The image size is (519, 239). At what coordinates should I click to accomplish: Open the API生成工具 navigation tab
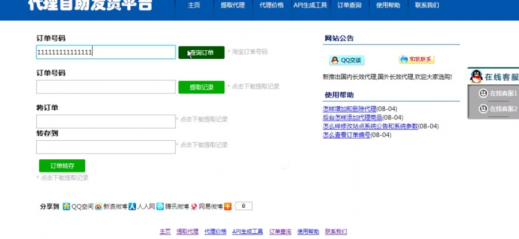tap(310, 5)
